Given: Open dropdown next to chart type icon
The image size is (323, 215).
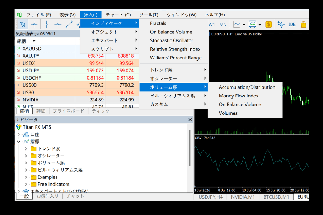Looking at the screenshot, I should (x=244, y=25).
